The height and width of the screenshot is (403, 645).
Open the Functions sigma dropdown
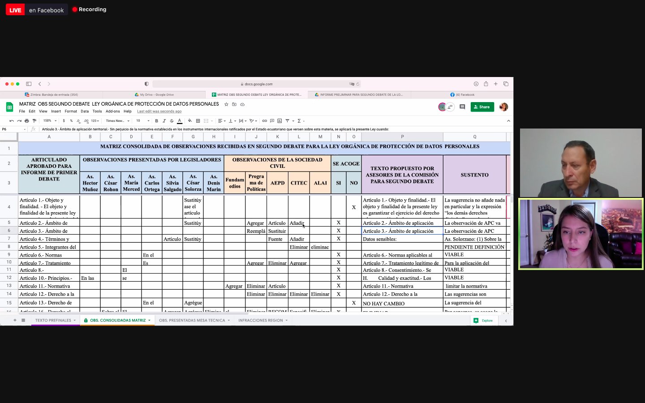pos(301,121)
